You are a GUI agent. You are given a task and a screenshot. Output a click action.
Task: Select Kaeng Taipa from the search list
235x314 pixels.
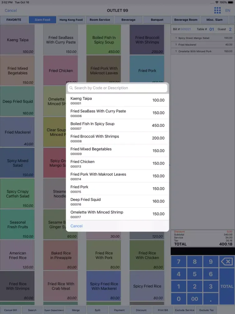coord(118,100)
